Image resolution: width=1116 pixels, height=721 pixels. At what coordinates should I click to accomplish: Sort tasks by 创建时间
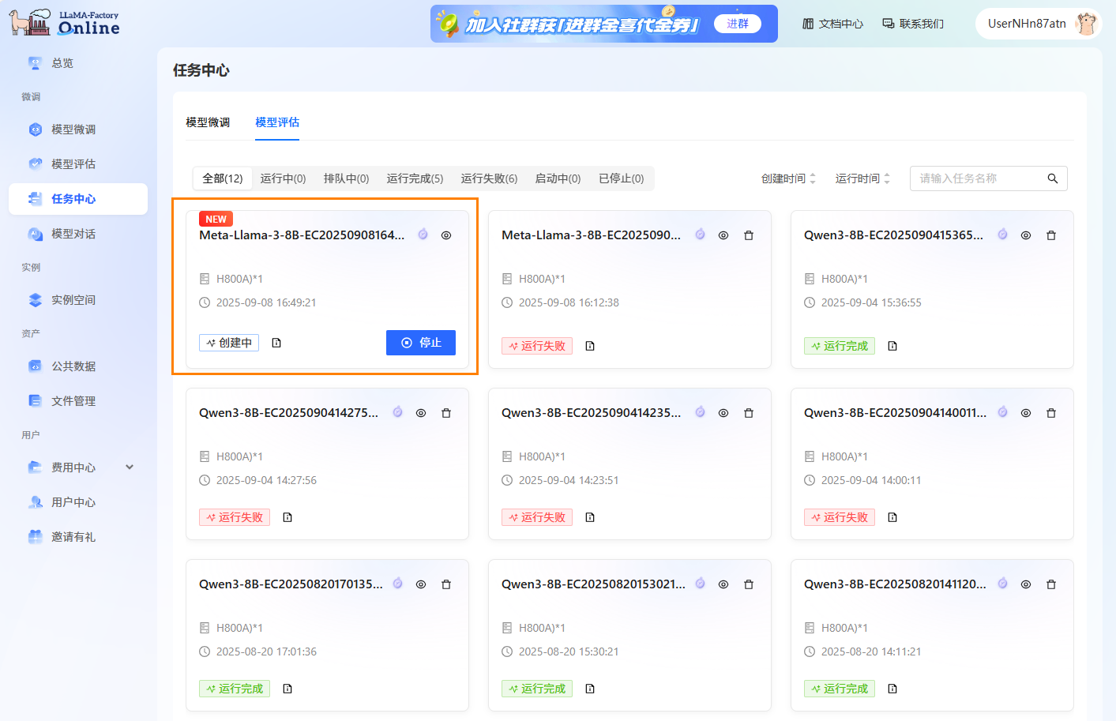click(787, 178)
